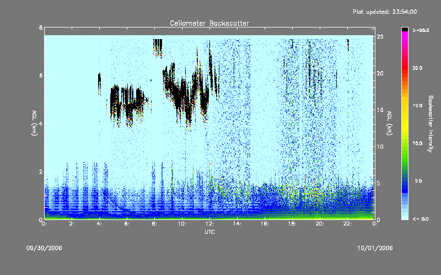Click the "10.0" colorbar scale label
Image resolution: width=441 pixels, height=275 pixels.
[418, 144]
